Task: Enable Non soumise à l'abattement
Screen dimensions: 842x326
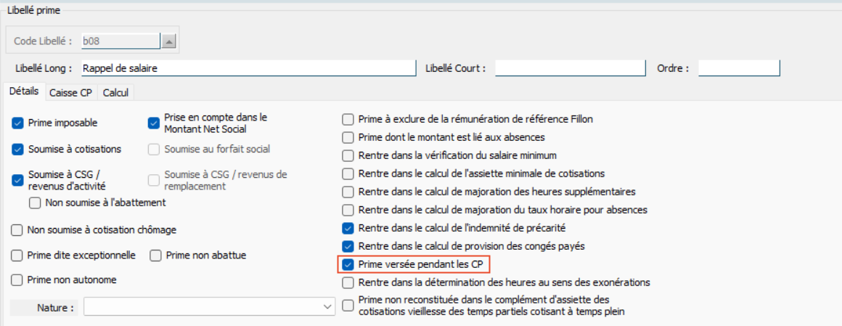Action: [35, 203]
